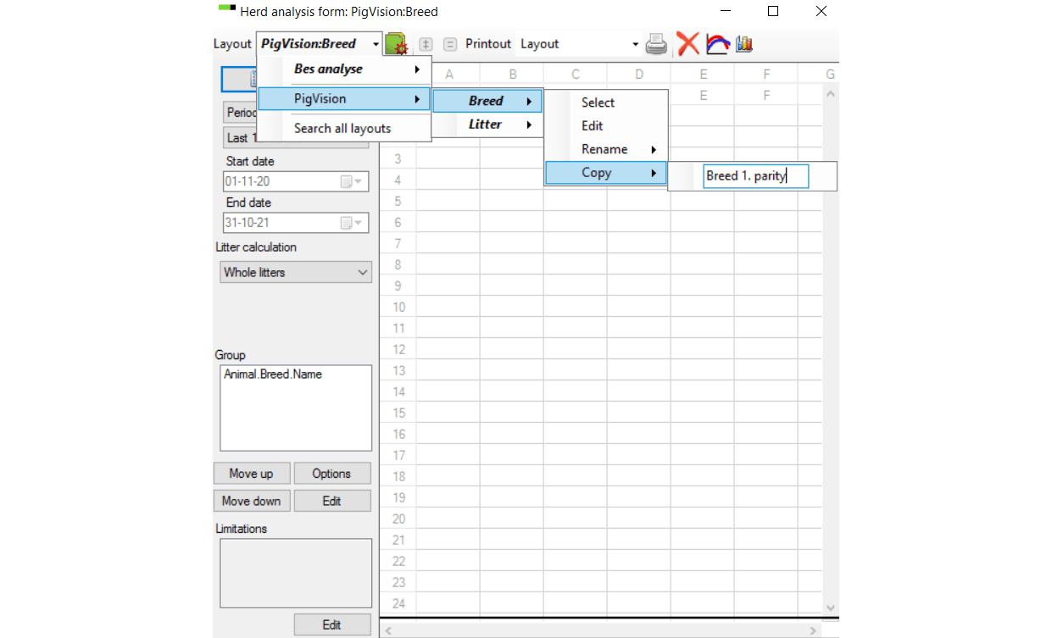The height and width of the screenshot is (638, 1052).
Task: Click the Limitations list box
Action: coord(296,573)
